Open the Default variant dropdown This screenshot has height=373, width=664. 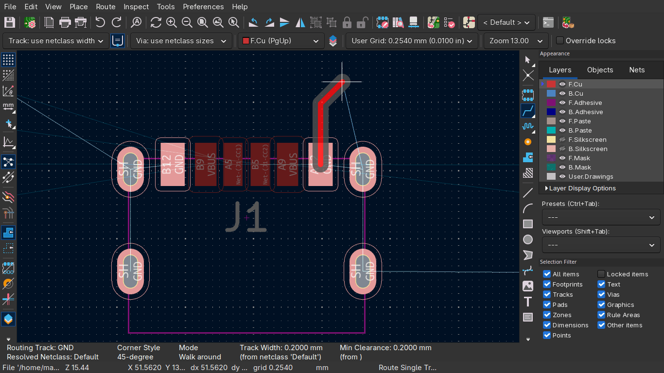coord(507,22)
